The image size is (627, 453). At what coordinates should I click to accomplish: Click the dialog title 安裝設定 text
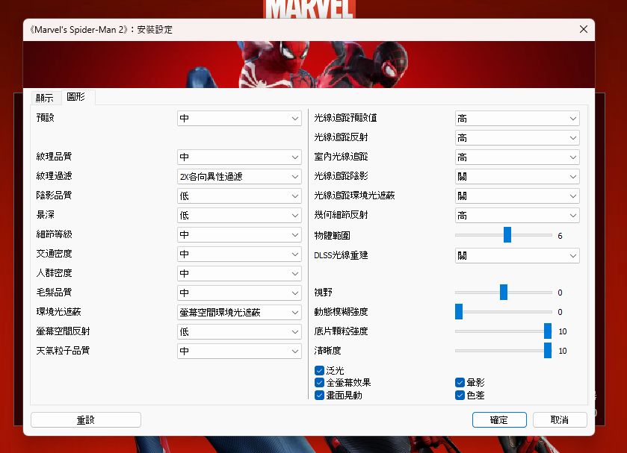155,30
